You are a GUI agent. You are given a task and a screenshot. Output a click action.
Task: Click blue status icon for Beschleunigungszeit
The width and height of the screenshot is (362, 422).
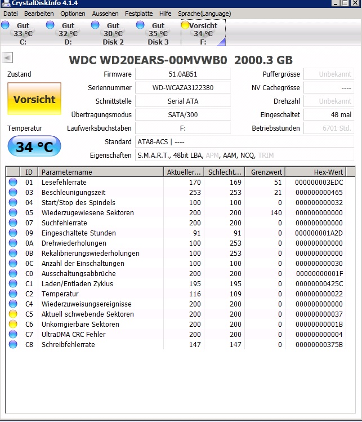click(13, 192)
